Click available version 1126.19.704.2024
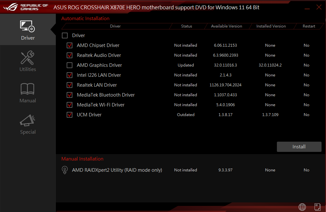 point(226,85)
